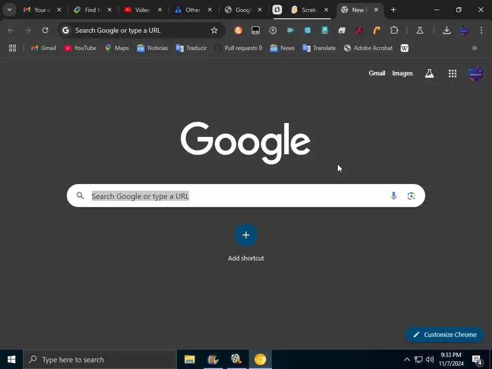Open File Explorer from the taskbar
Viewport: 492px width, 369px height.
[x=189, y=359]
